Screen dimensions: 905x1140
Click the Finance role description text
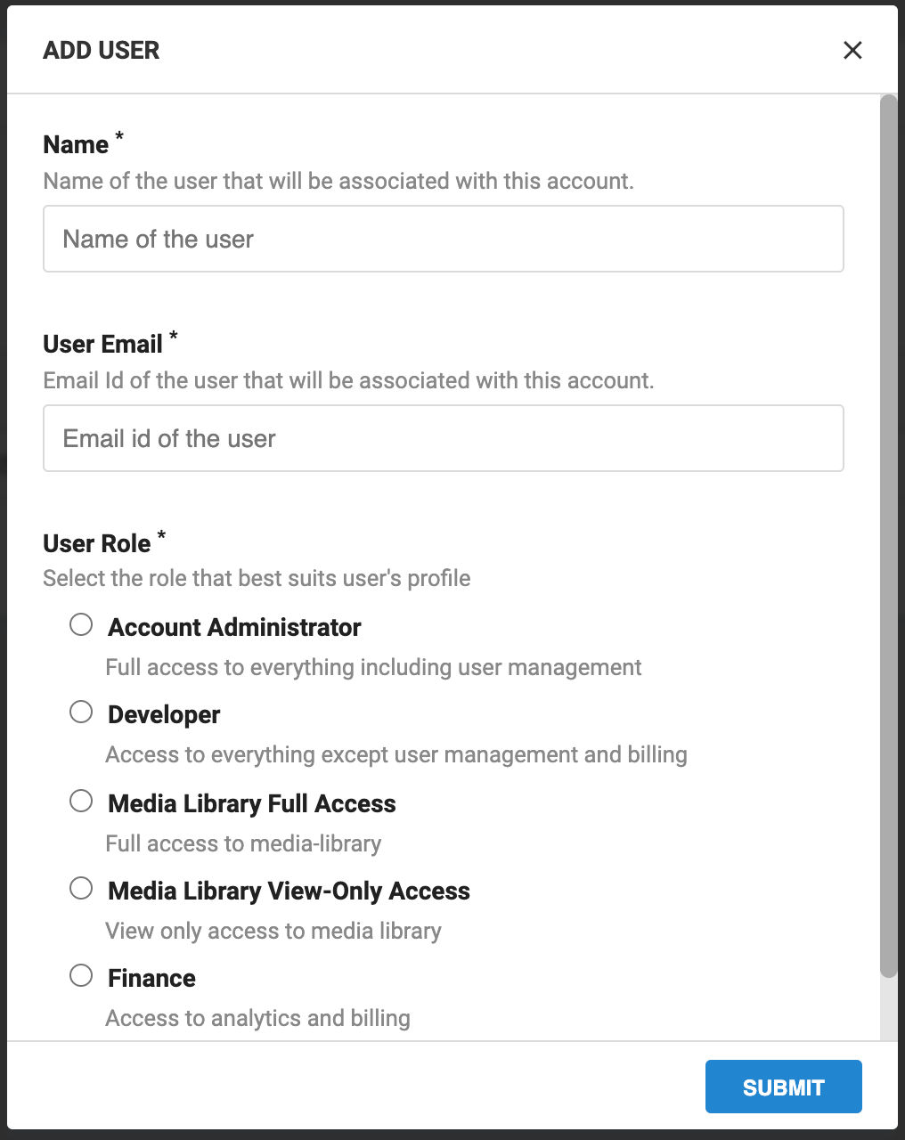[258, 1018]
